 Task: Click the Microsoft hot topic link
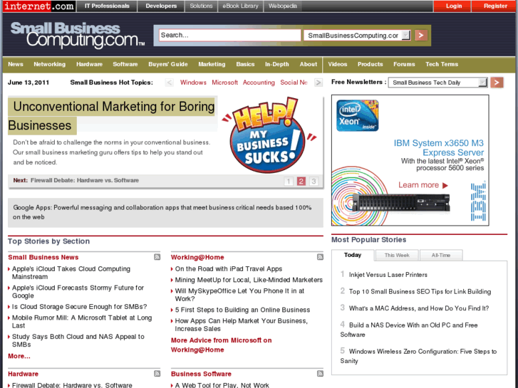[224, 82]
